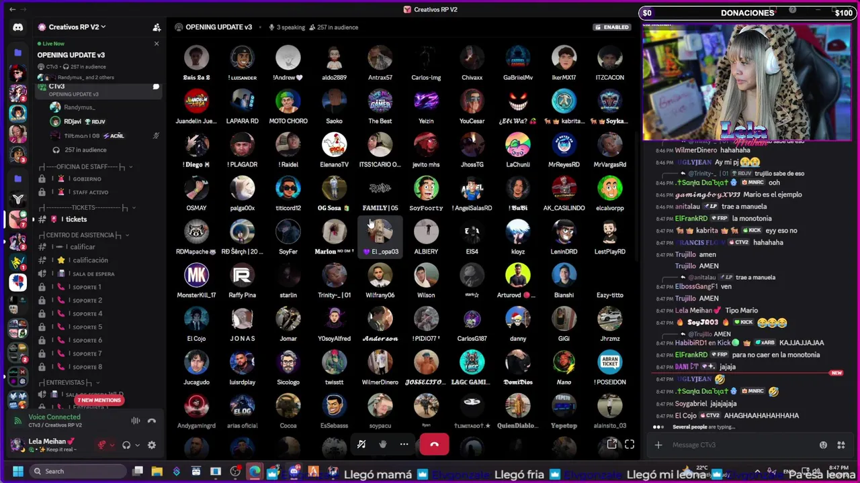Open audience member MonsterKill_17 avatar
The width and height of the screenshot is (860, 483).
(196, 275)
